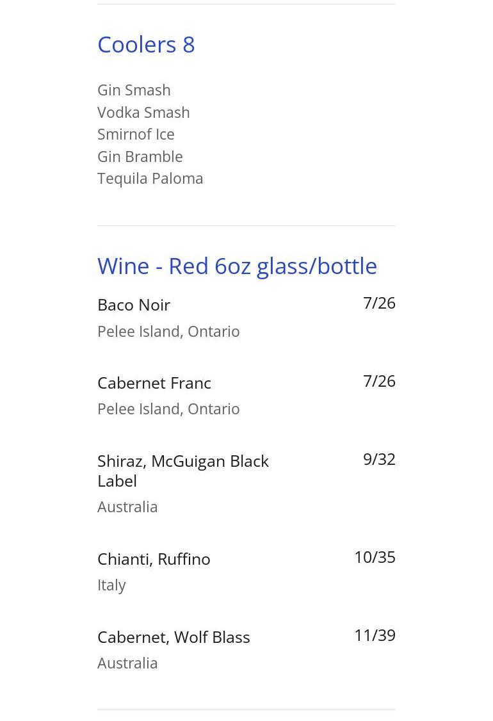Open the Cabernet Franc wine item
493x721 pixels.
click(154, 383)
